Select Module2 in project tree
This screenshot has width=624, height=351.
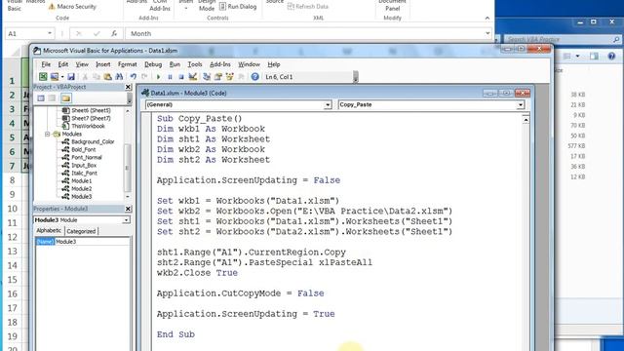[x=82, y=188]
